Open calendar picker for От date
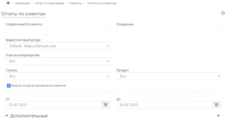Screen dimensions: 225x123 [106, 105]
